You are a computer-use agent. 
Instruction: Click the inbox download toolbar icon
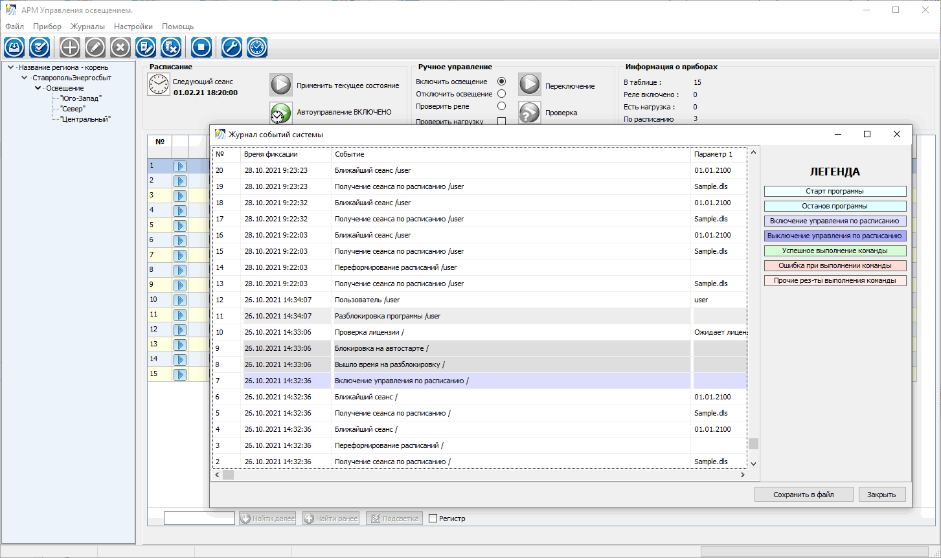pyautogui.click(x=14, y=47)
